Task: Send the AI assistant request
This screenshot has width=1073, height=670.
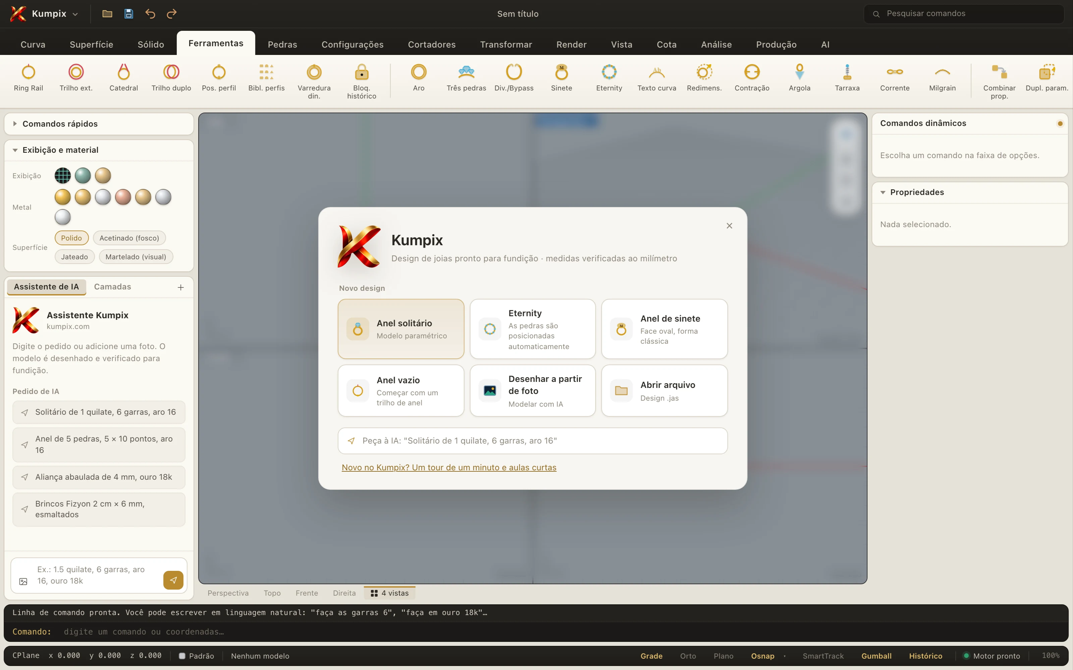Action: tap(173, 580)
